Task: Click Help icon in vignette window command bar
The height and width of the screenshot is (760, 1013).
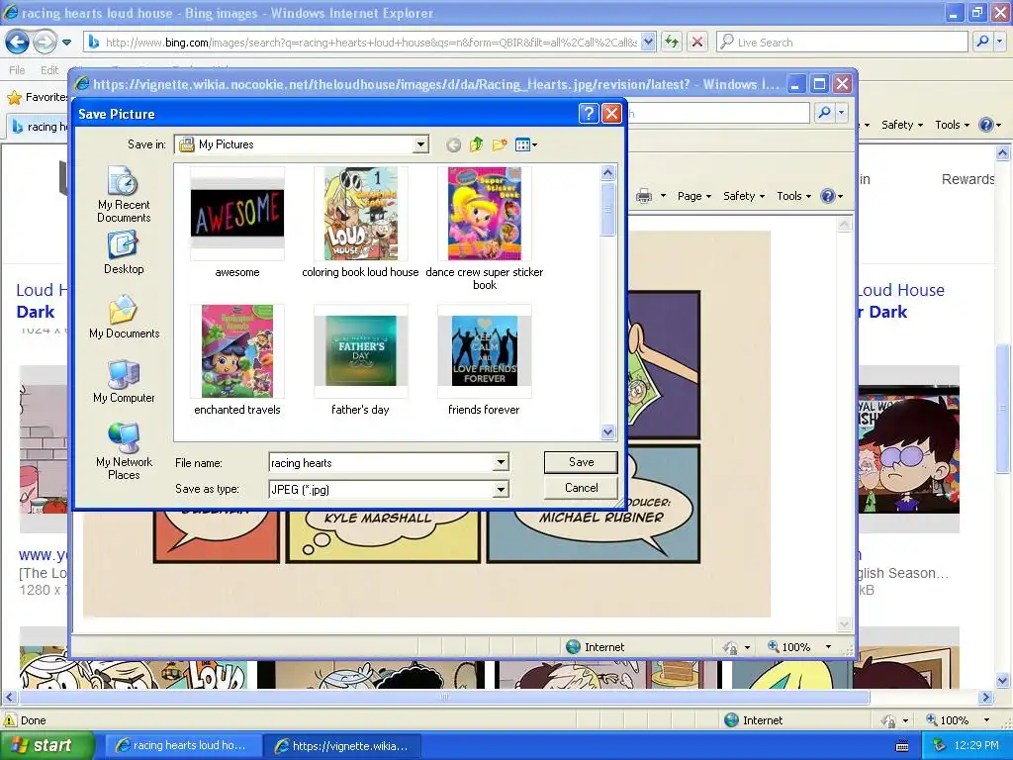Action: pos(828,196)
